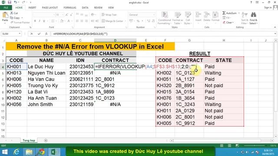This screenshot has height=156, width=278.
Task: Click Sign in link
Action: 268,7
